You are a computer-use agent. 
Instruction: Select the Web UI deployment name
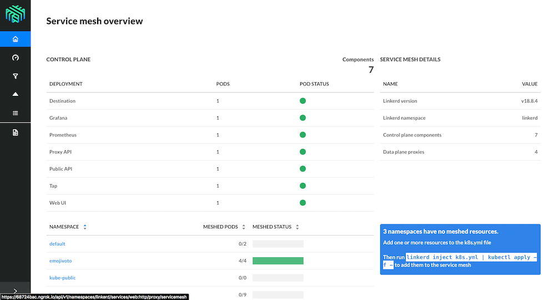pyautogui.click(x=58, y=203)
